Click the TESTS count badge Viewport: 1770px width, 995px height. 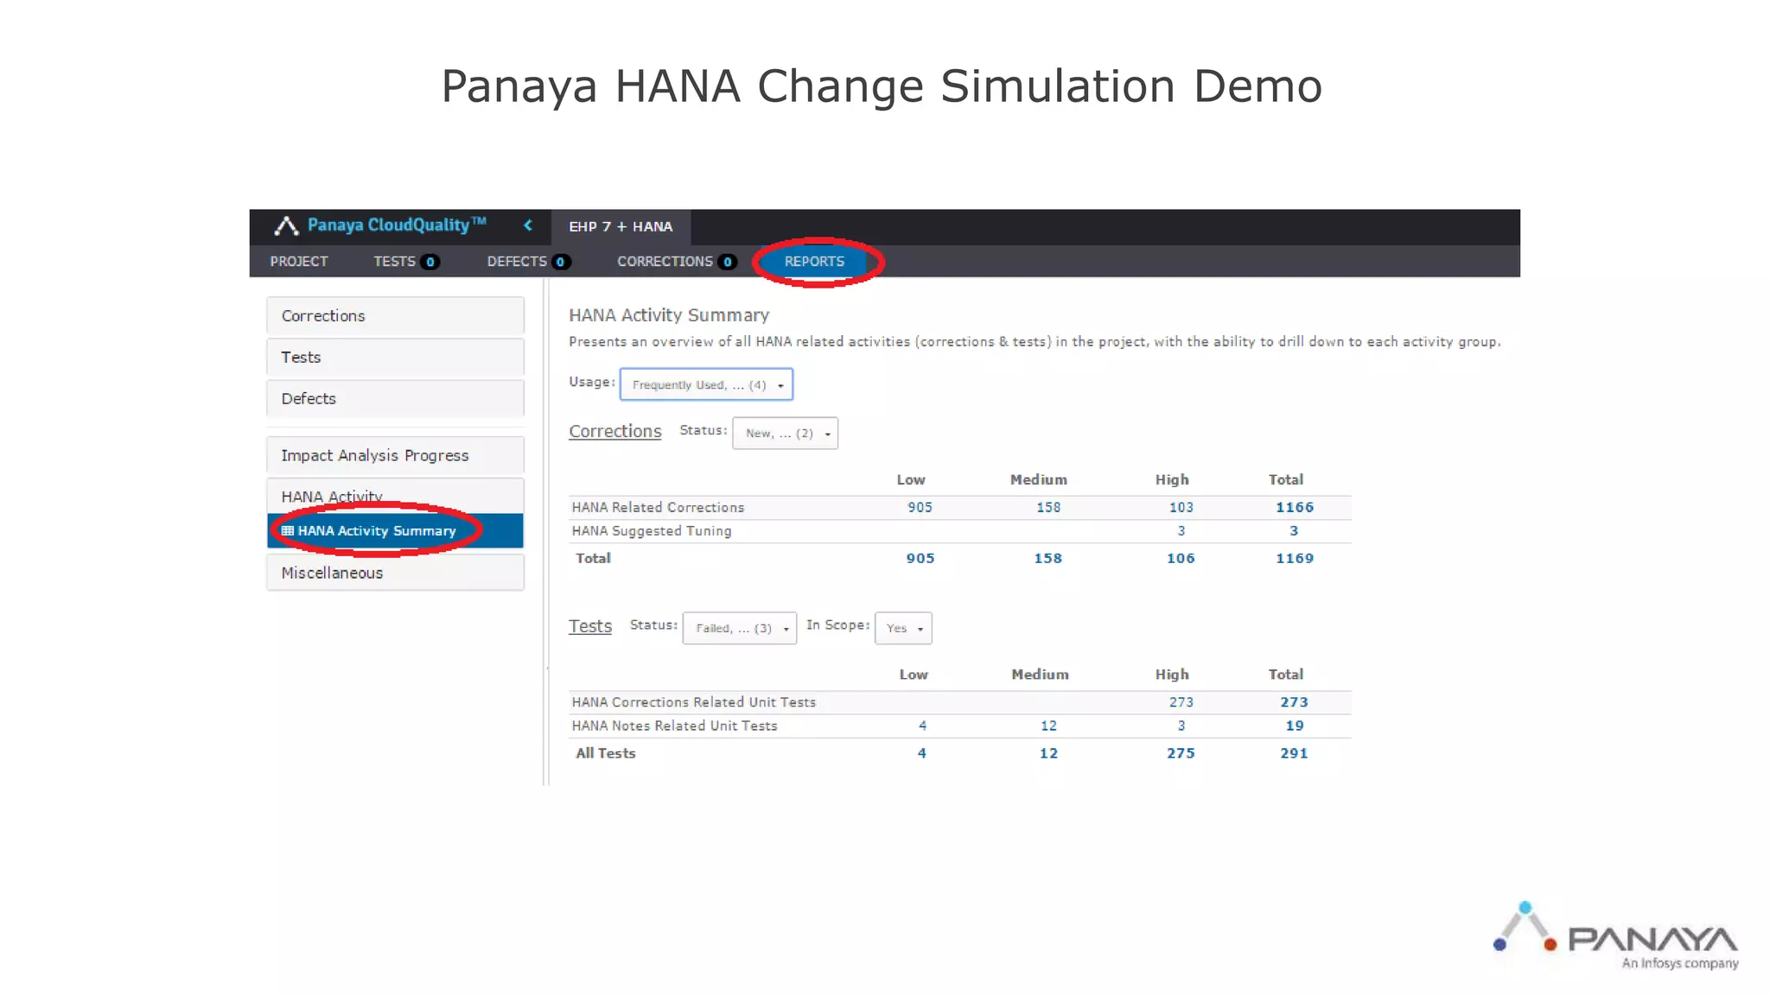pyautogui.click(x=430, y=262)
